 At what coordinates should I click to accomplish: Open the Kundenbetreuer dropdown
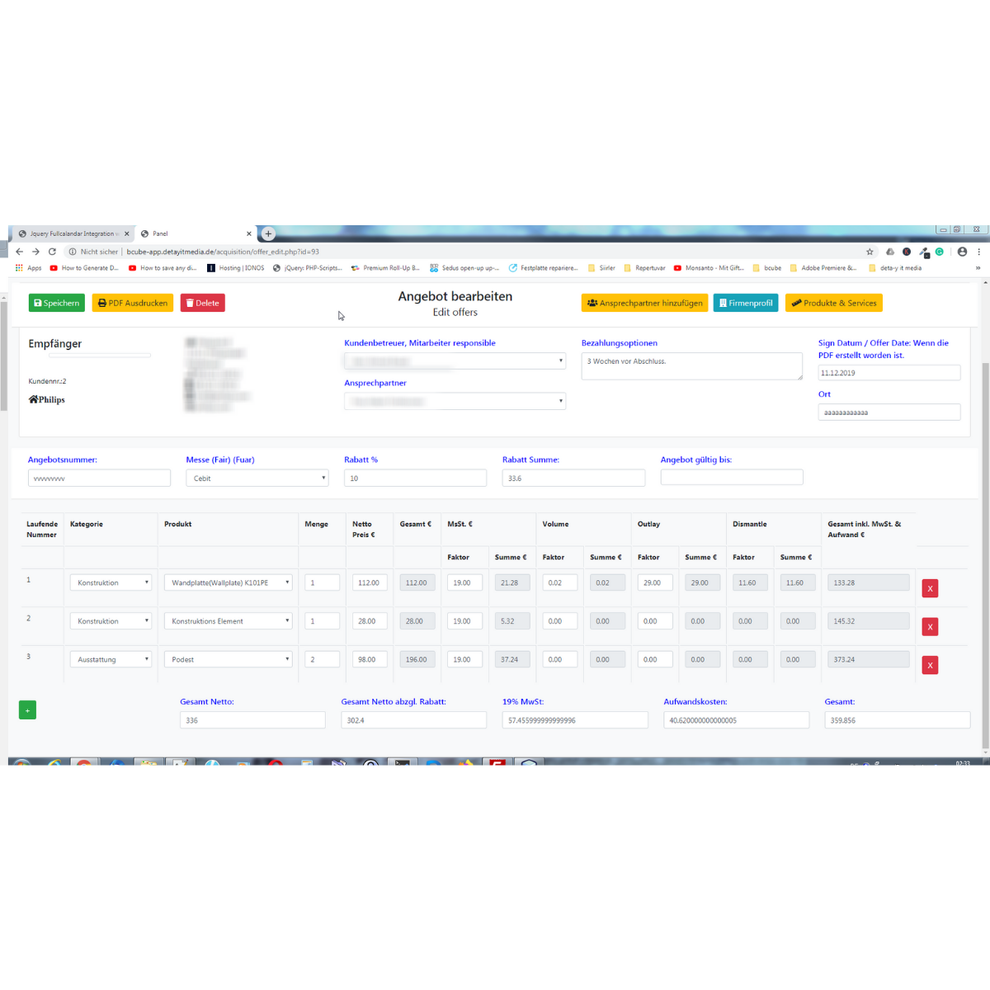[x=455, y=361]
